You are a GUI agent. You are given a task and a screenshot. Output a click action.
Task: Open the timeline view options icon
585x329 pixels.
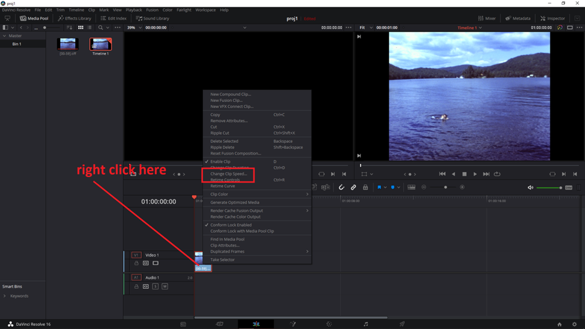point(411,187)
